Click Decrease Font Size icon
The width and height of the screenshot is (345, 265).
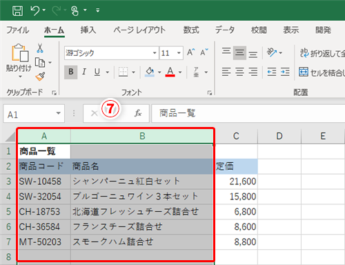click(x=204, y=52)
